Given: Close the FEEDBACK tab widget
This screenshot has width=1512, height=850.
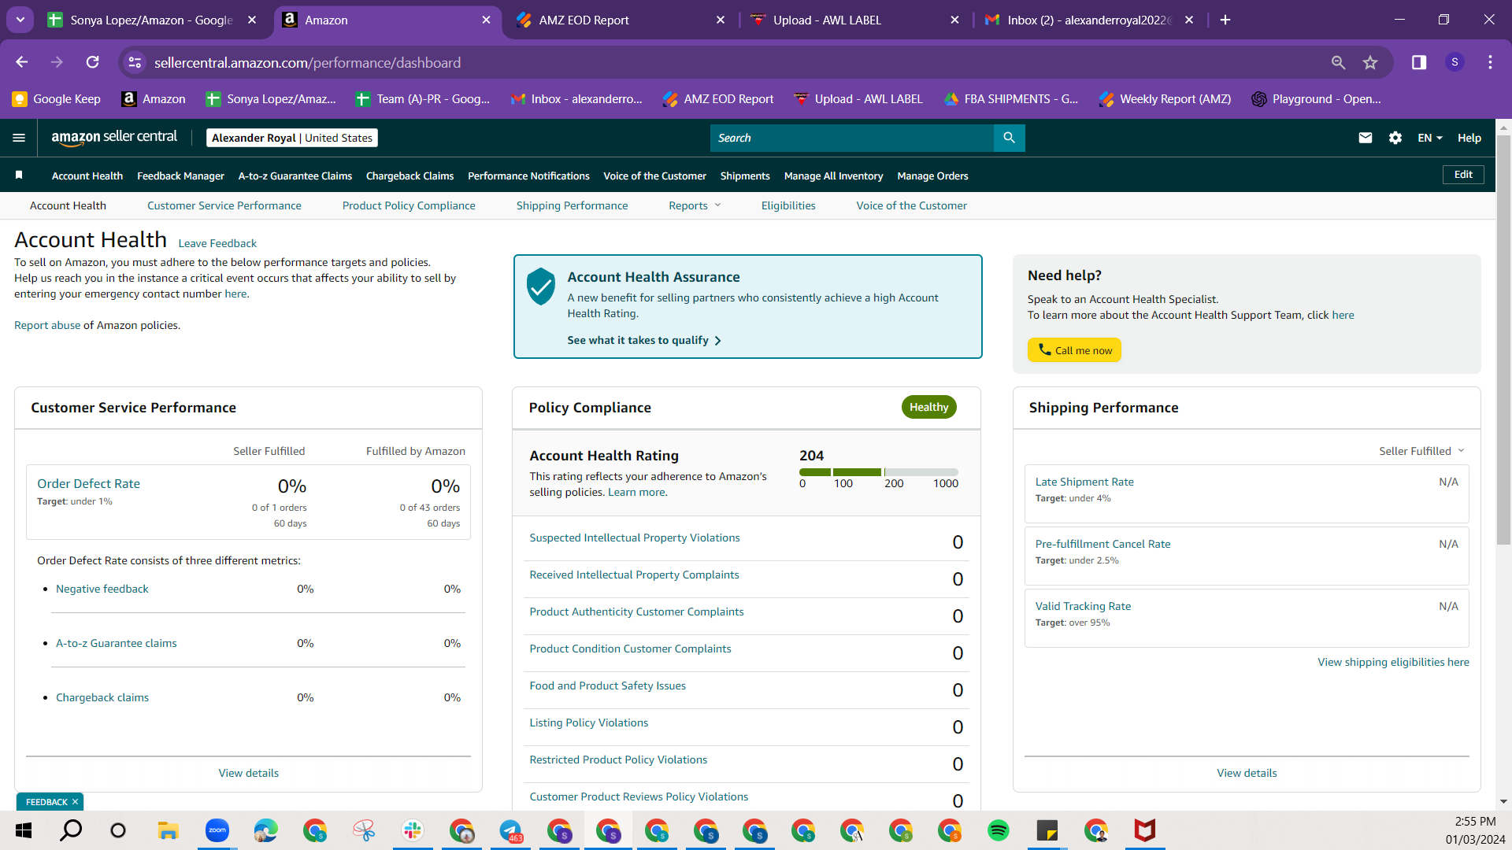Looking at the screenshot, I should (75, 802).
